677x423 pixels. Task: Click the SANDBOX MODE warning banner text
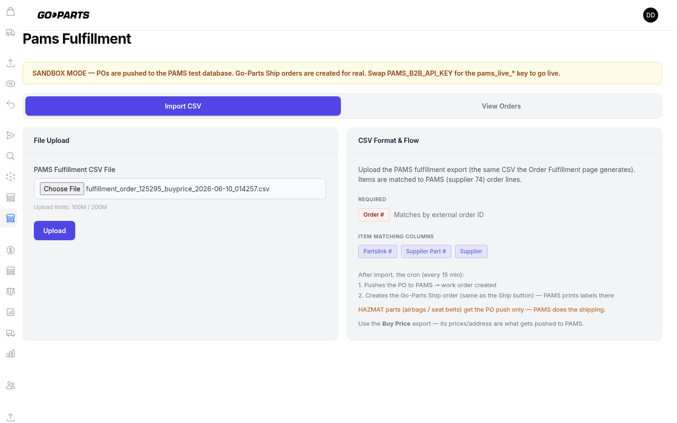pos(296,73)
